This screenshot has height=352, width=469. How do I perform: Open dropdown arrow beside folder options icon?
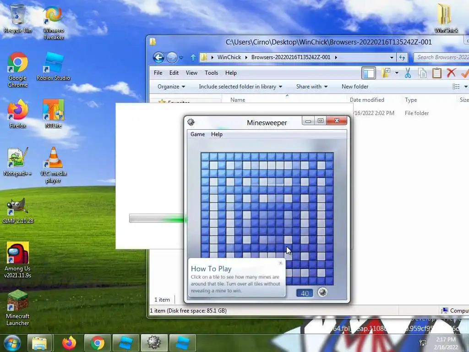(397, 73)
